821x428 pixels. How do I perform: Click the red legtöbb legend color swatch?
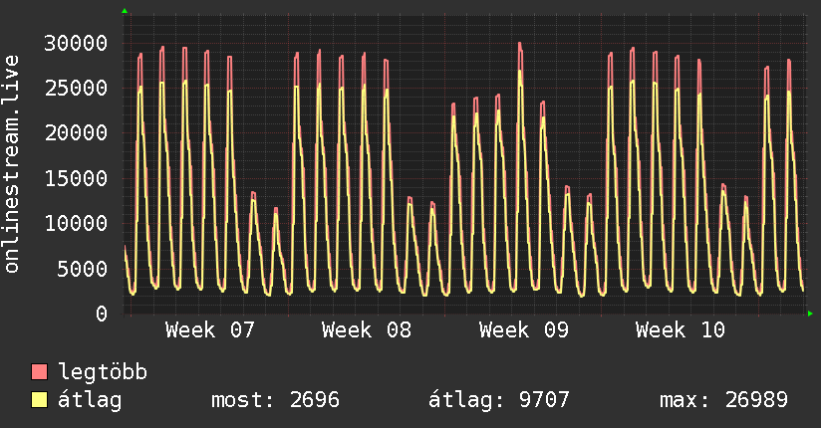(x=40, y=372)
